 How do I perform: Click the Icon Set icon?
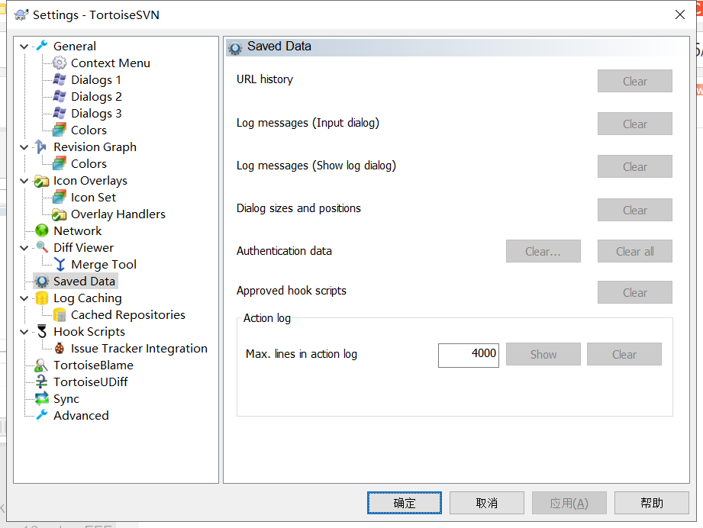tap(60, 197)
